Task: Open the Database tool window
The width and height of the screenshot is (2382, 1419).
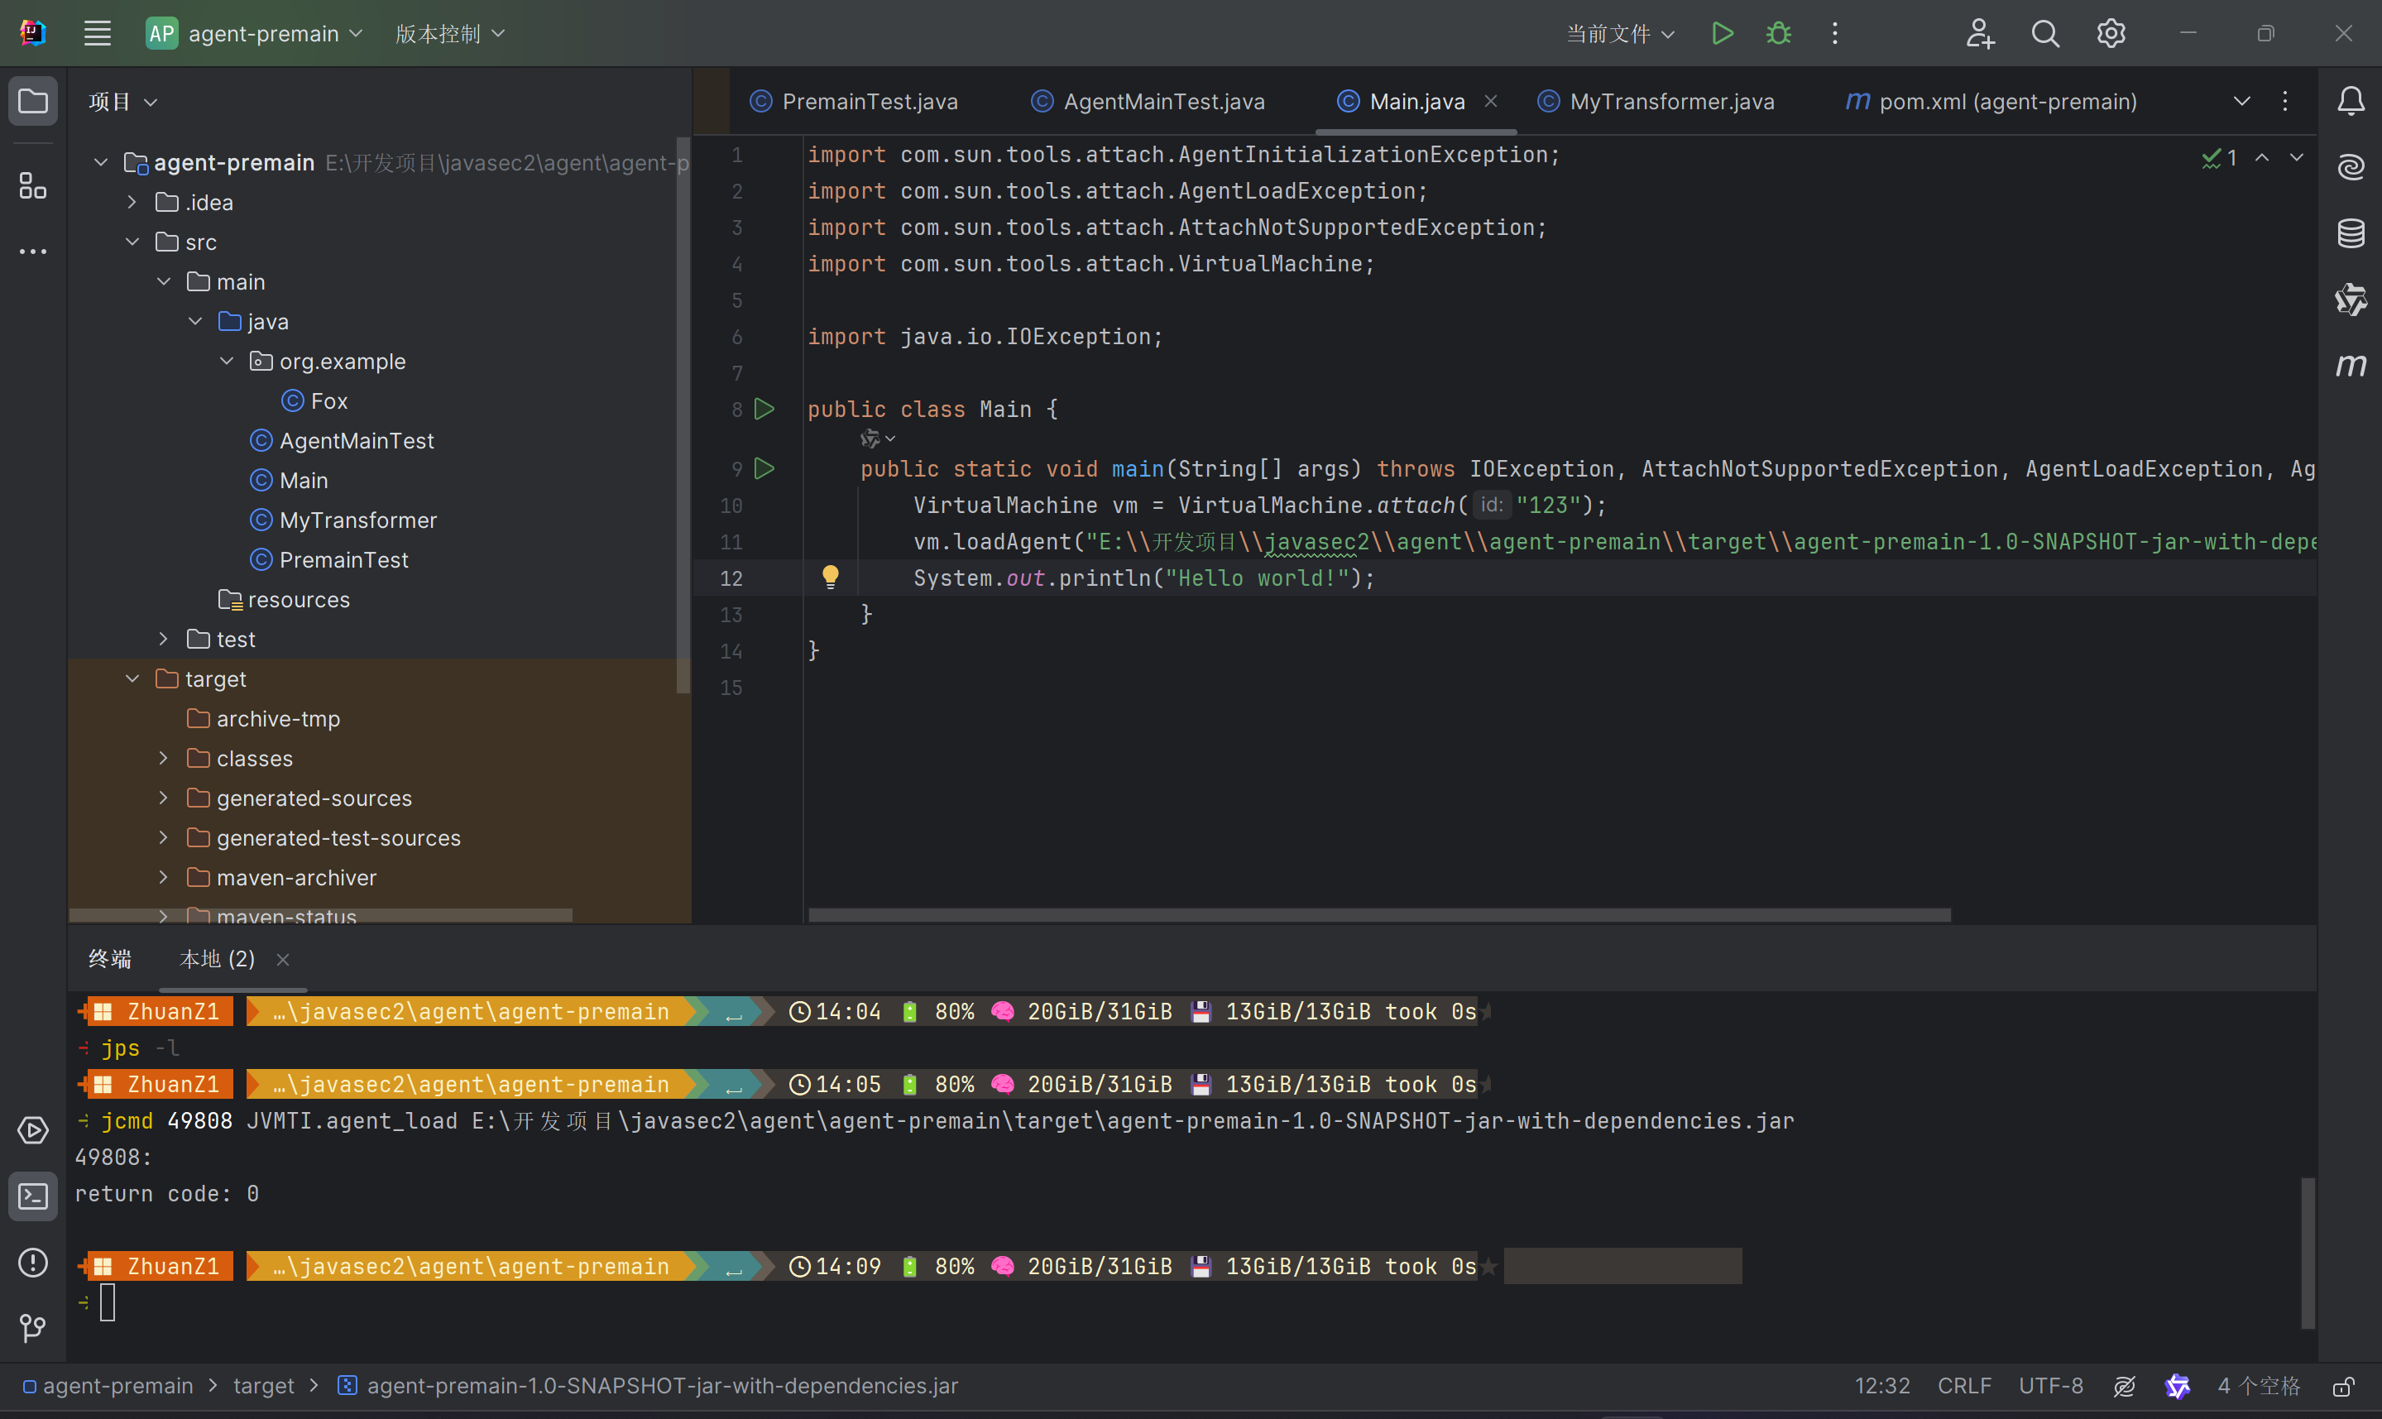Action: 2351,233
